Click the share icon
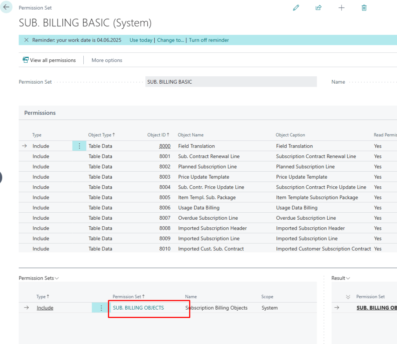The height and width of the screenshot is (344, 397). [x=319, y=8]
